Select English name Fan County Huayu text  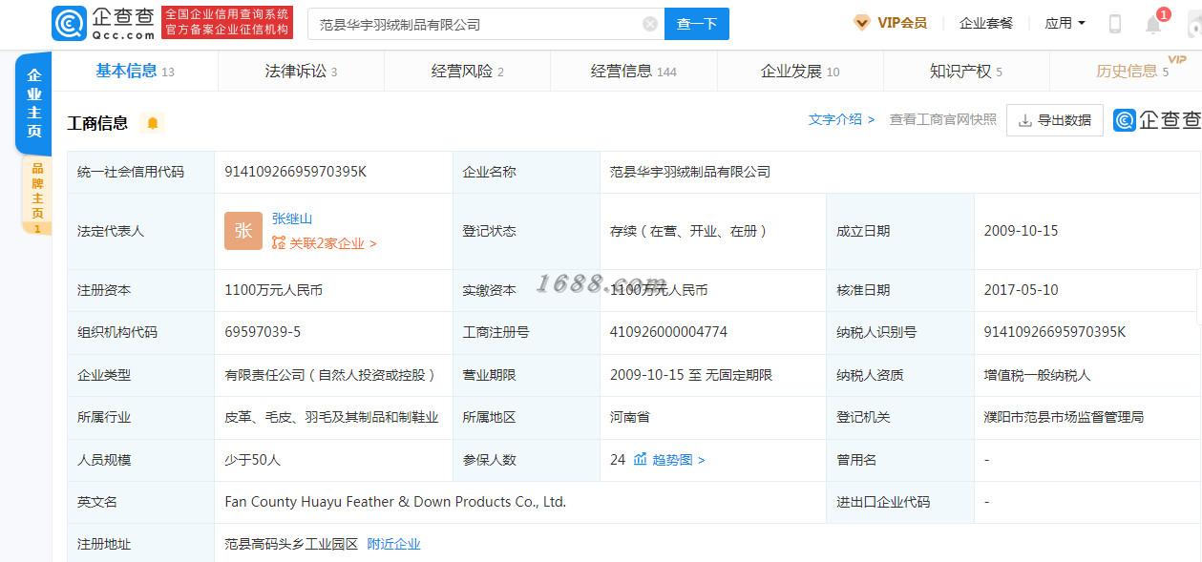pyautogui.click(x=395, y=502)
